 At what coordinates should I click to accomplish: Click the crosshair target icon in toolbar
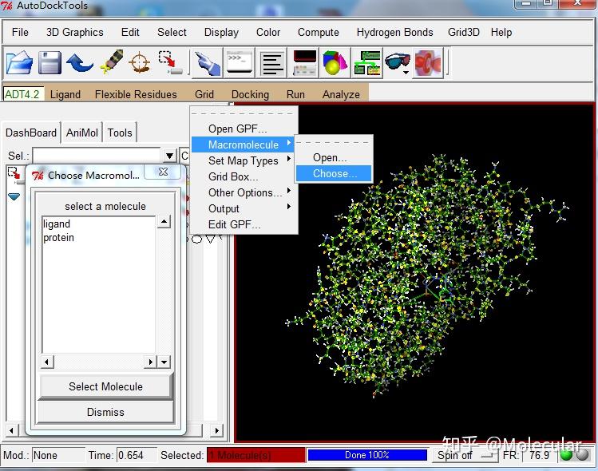140,62
